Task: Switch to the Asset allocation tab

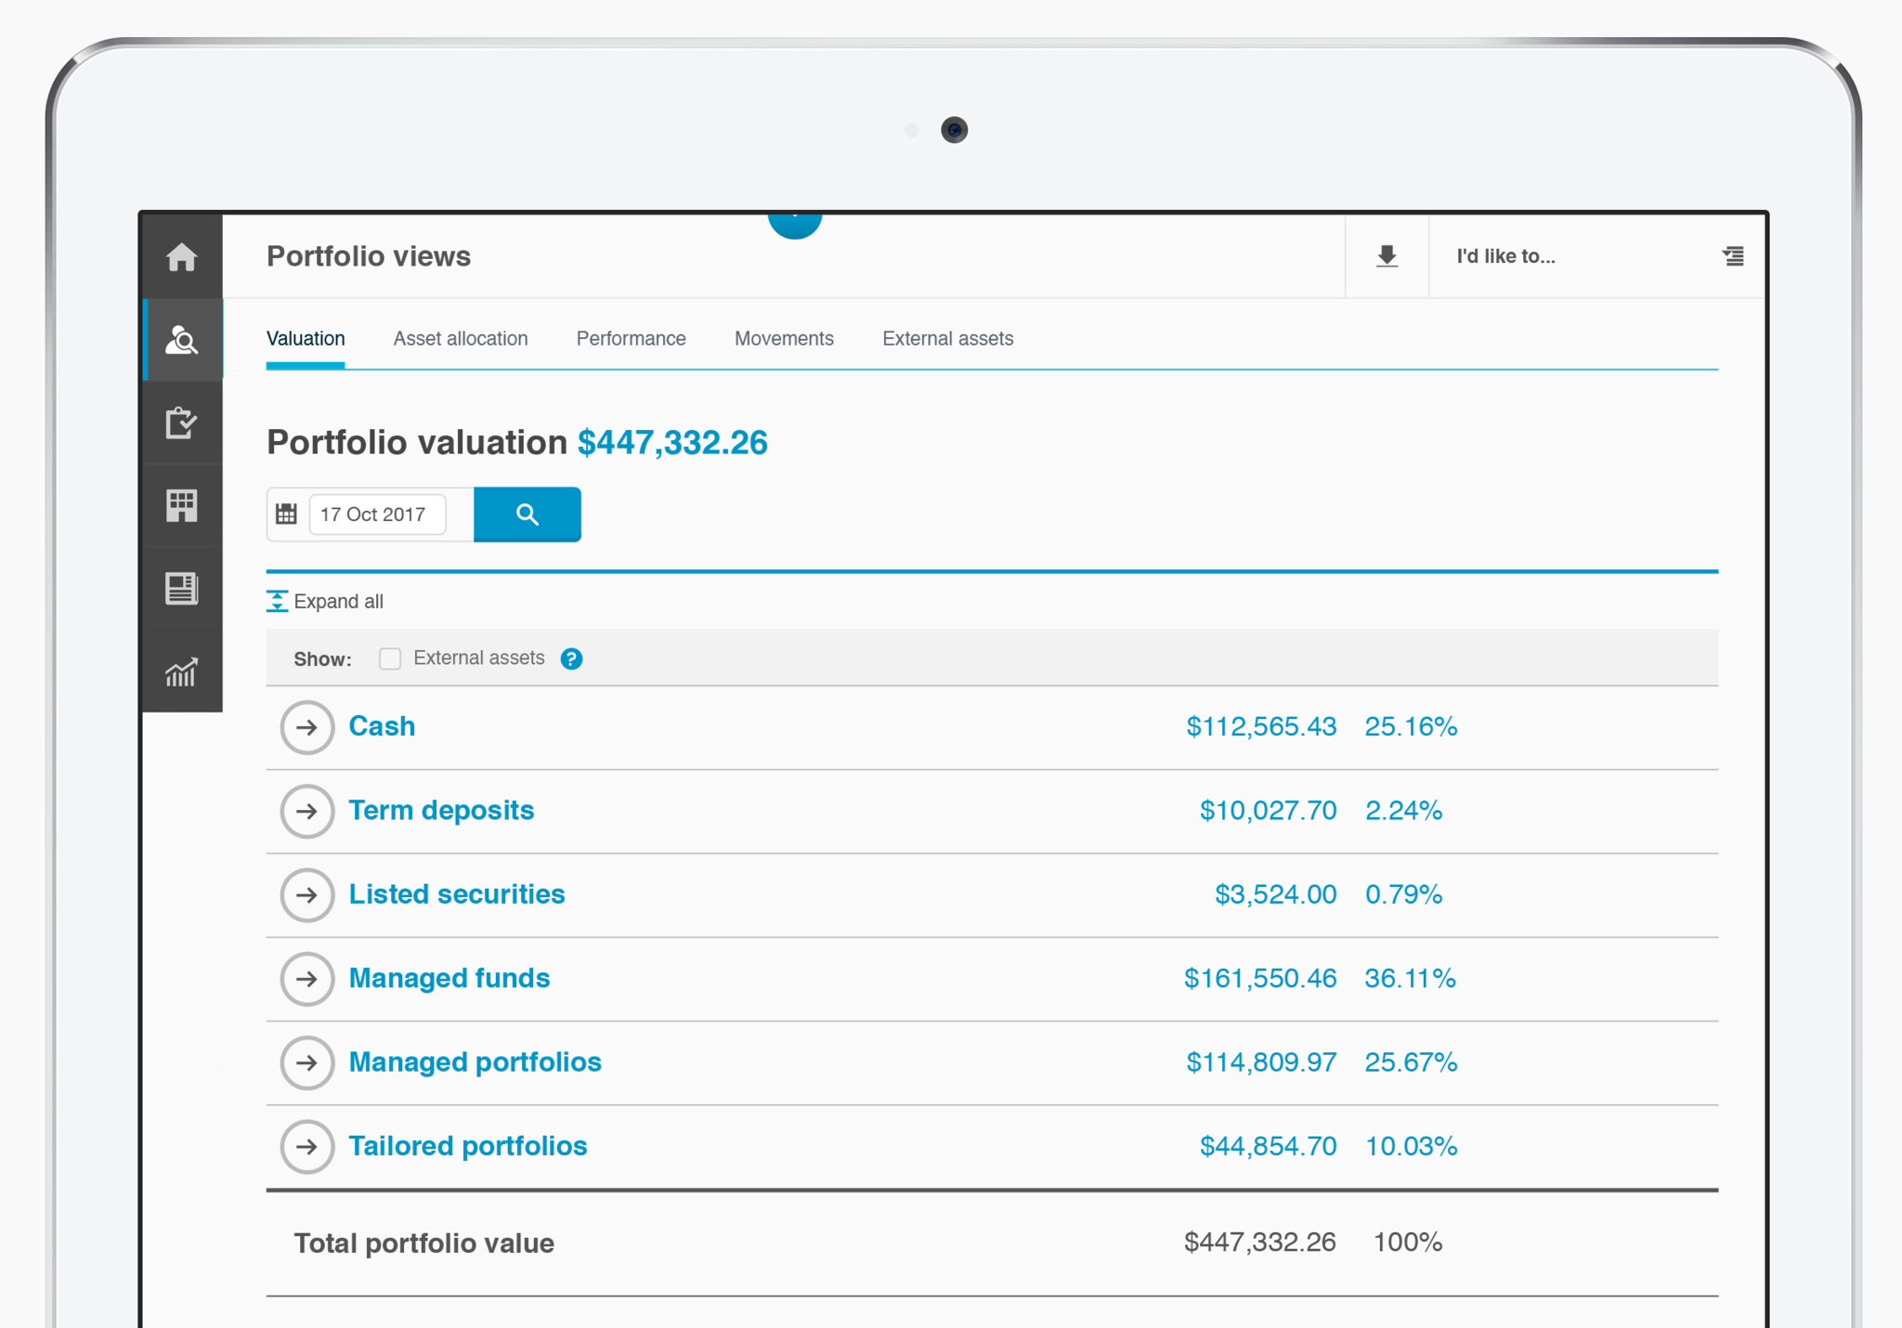Action: click(461, 339)
